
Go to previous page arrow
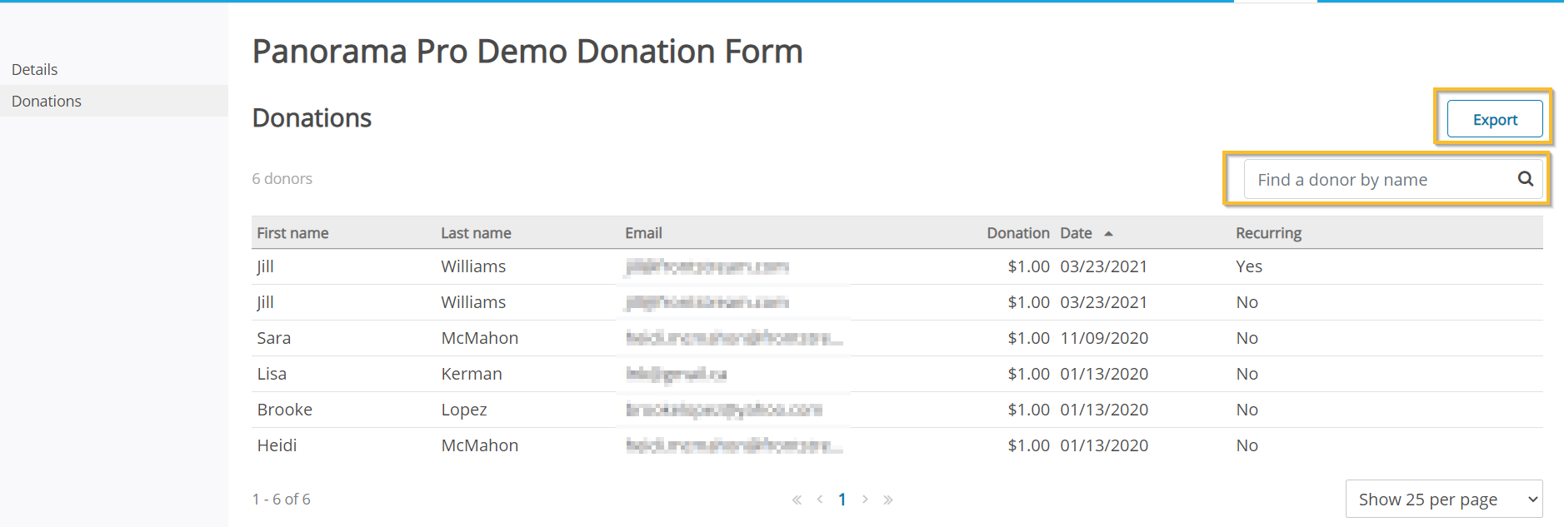point(820,500)
